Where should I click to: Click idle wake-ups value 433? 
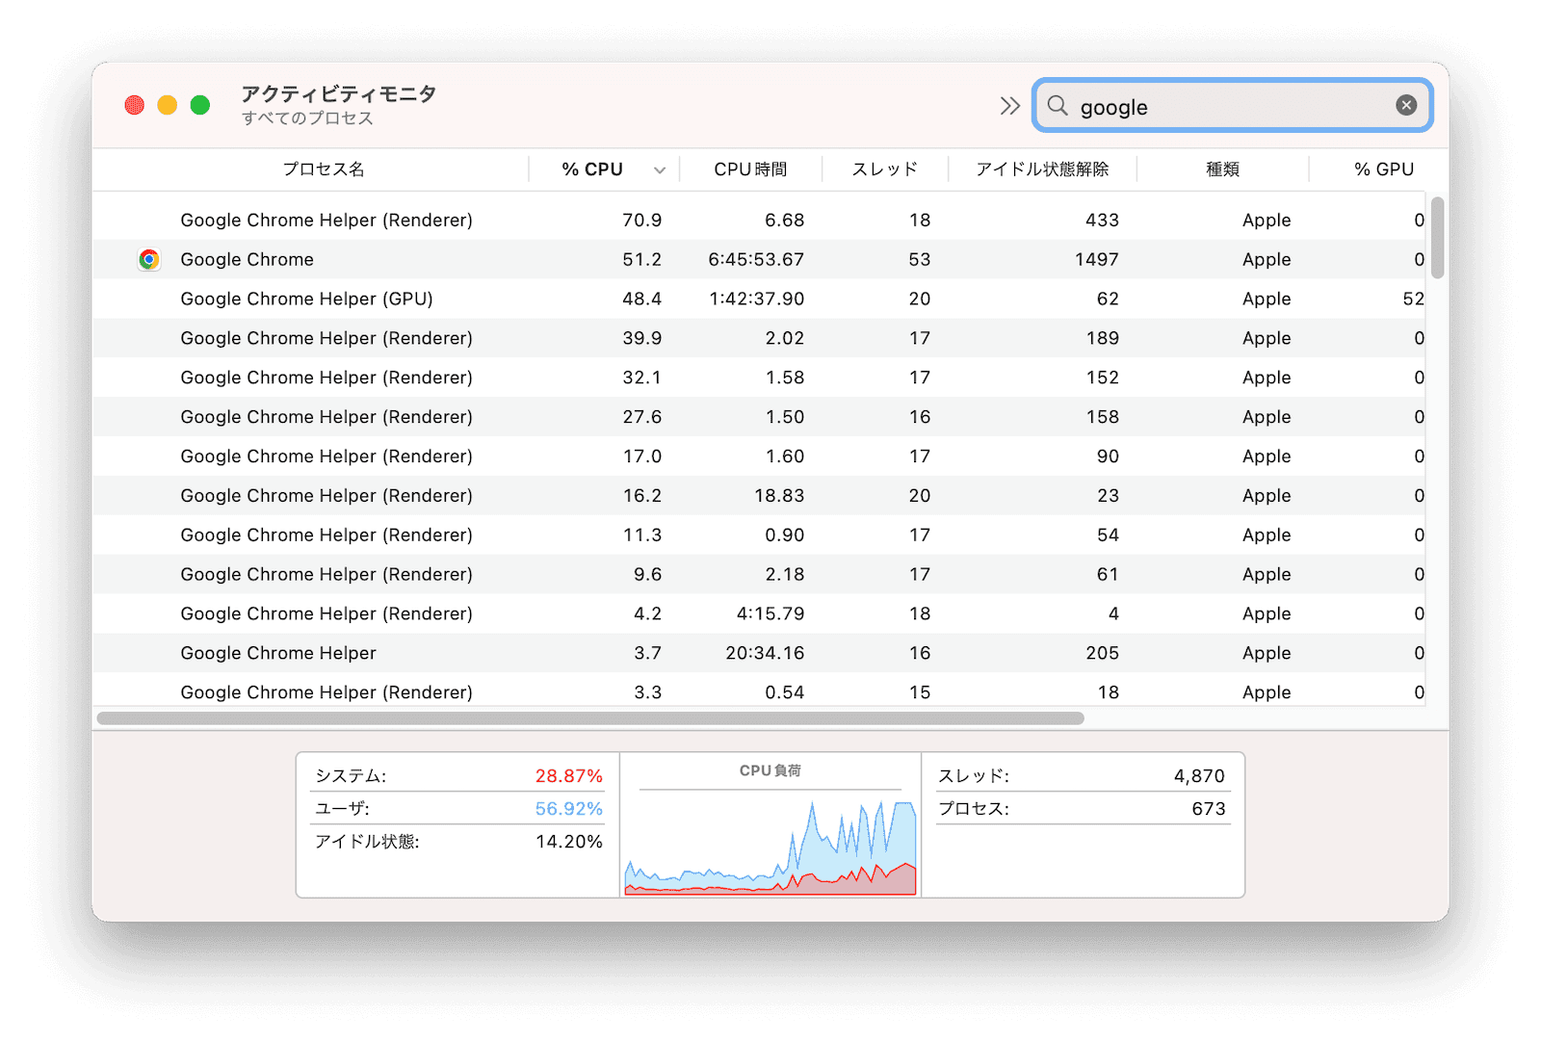1102,221
